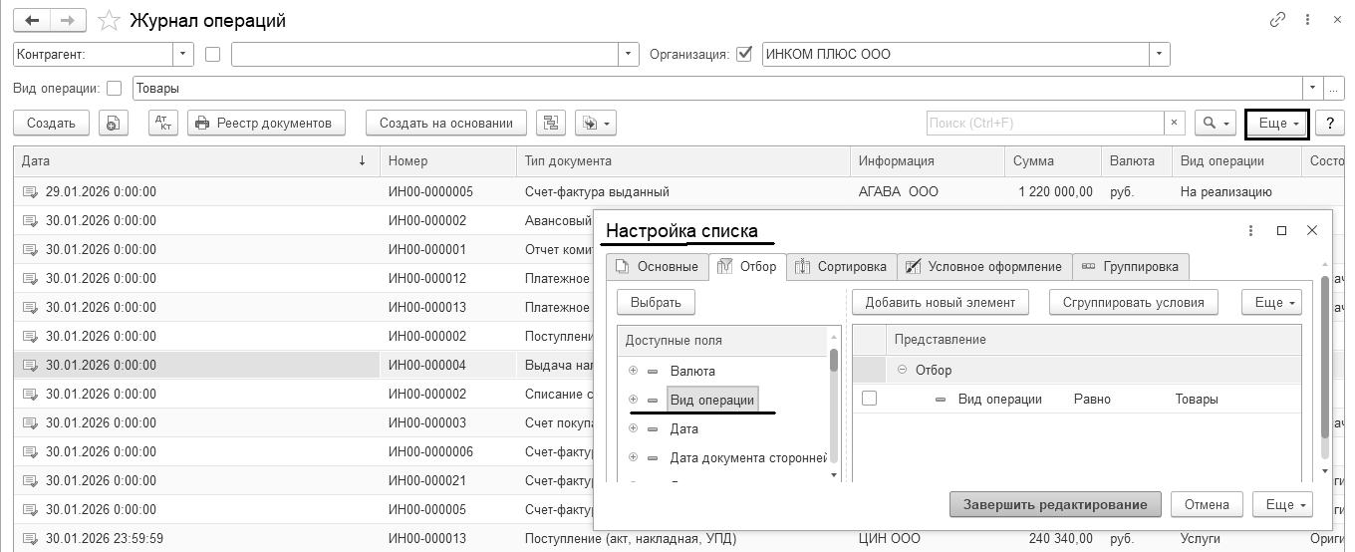The width and height of the screenshot is (1355, 552).
Task: Click the sort arrow in the Дата column
Action: click(362, 160)
